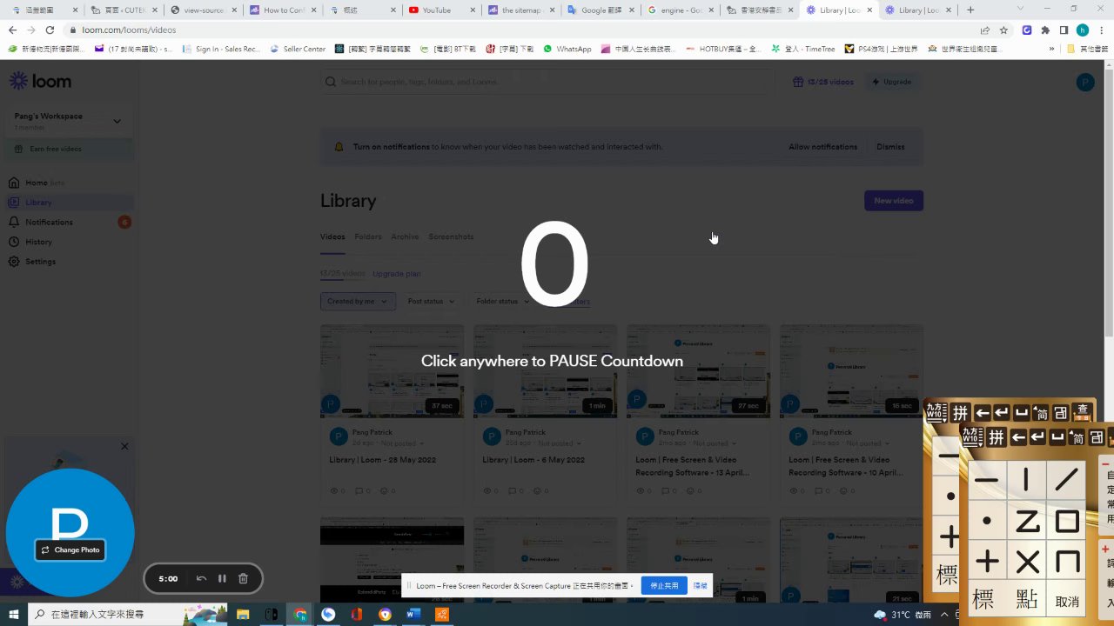Click the Upgrade plan link
Image resolution: width=1114 pixels, height=626 pixels.
pyautogui.click(x=397, y=274)
